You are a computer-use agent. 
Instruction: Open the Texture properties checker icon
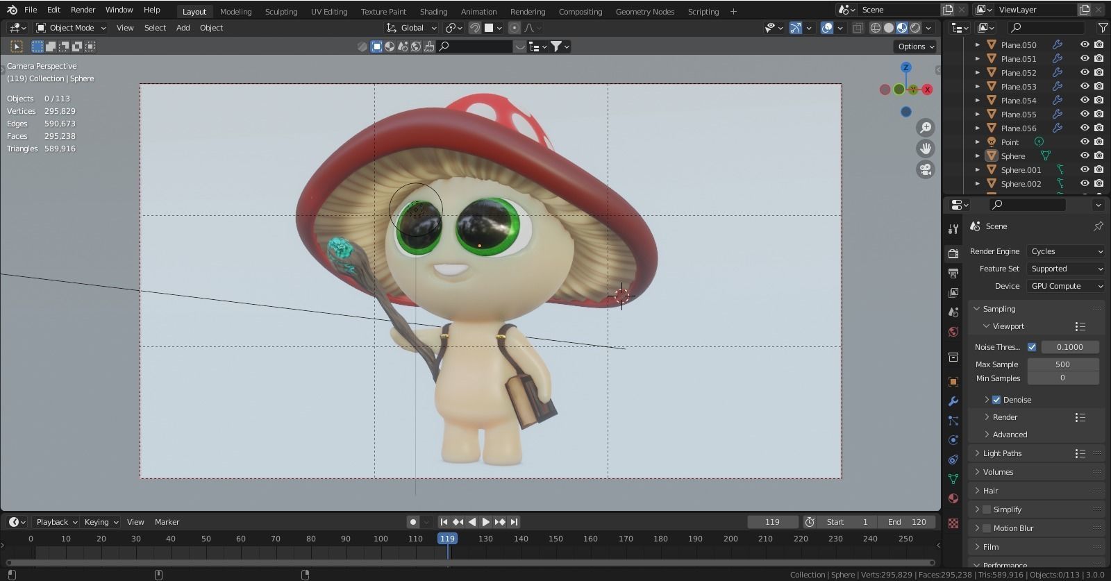(x=953, y=523)
